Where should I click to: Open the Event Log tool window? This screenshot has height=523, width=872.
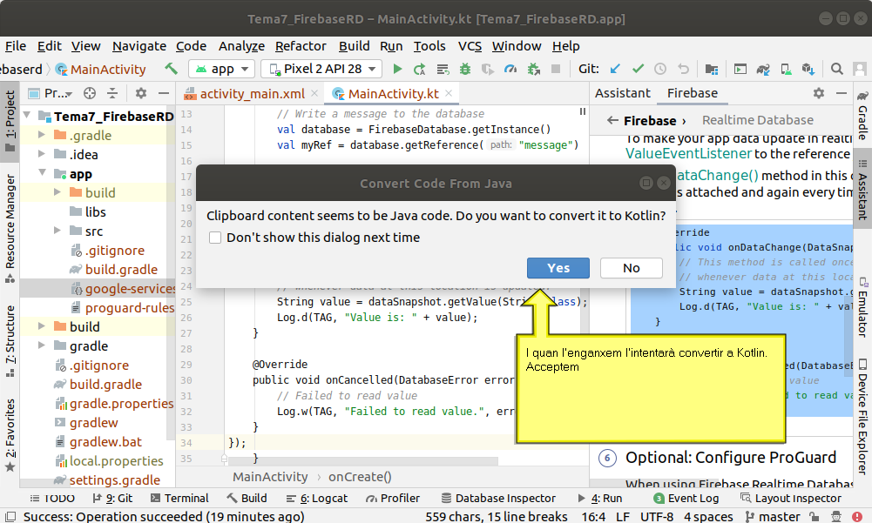pos(686,498)
